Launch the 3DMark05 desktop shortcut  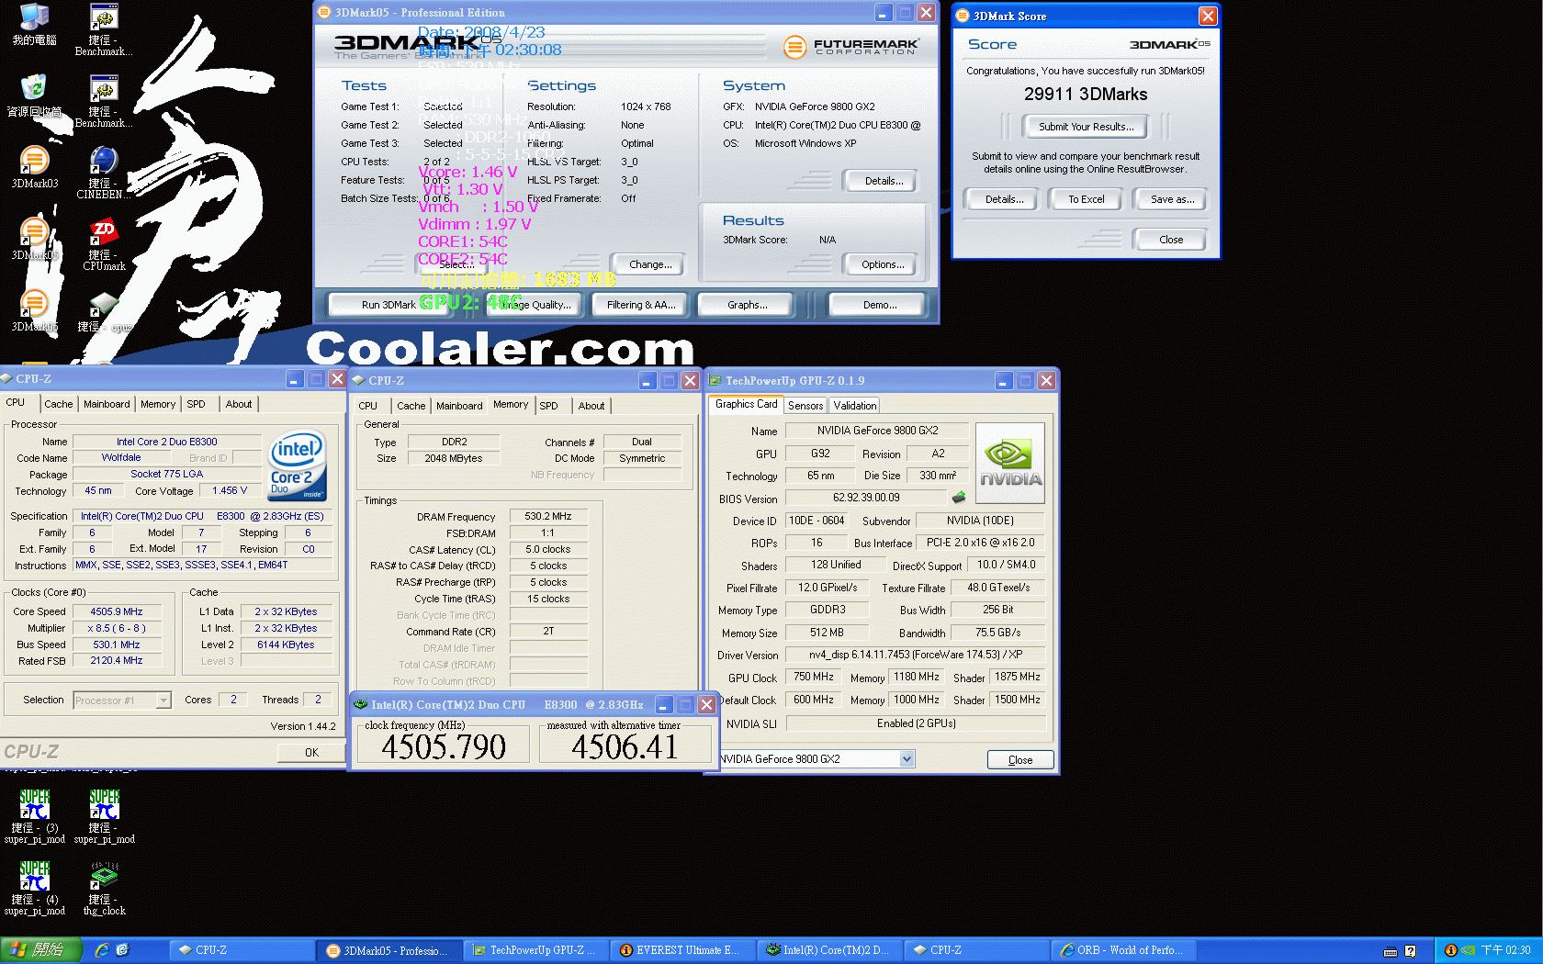(34, 238)
